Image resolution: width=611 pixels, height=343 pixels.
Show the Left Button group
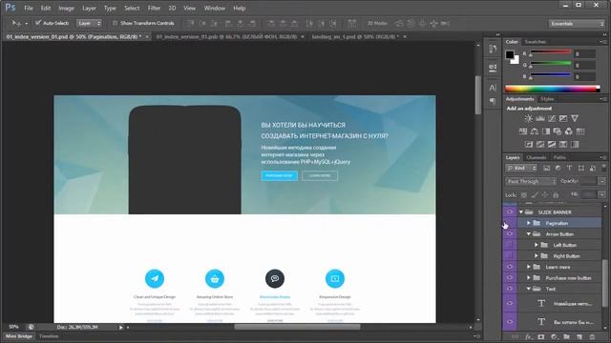click(509, 245)
